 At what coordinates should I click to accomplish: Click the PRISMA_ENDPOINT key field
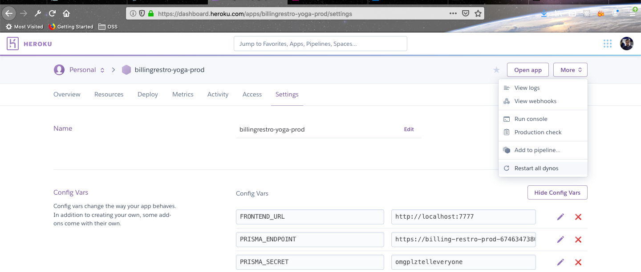pyautogui.click(x=310, y=239)
